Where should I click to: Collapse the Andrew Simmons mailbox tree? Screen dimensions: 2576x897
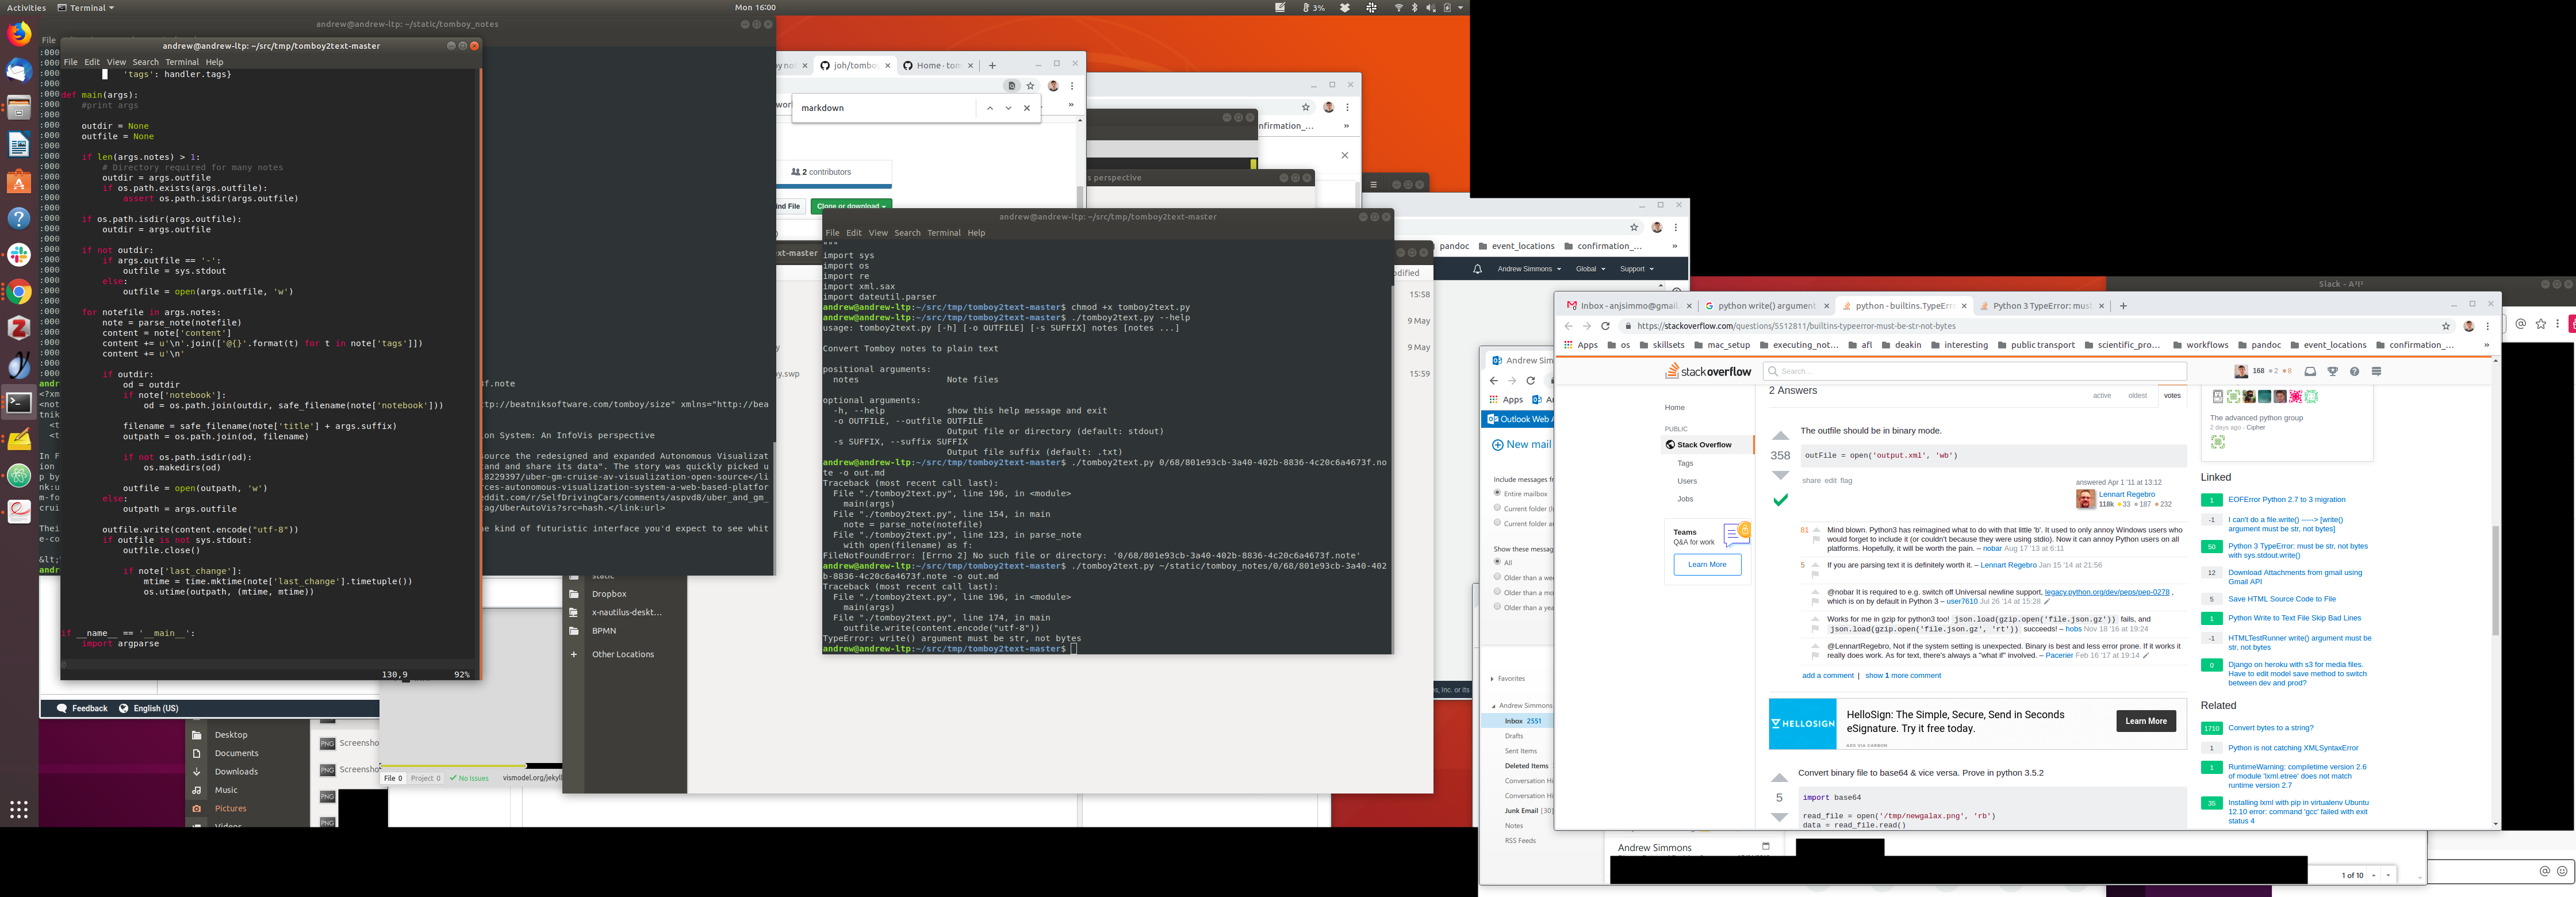point(1493,706)
